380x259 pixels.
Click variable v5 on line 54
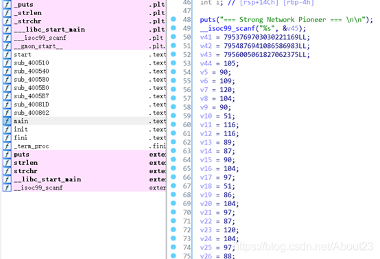pos(204,72)
